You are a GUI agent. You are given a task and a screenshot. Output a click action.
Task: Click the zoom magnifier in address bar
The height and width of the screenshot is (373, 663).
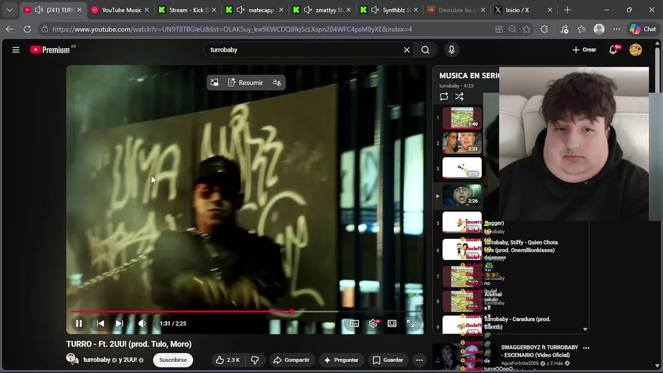[512, 30]
